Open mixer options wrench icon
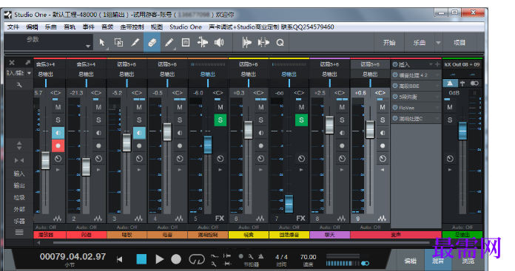515x271 pixels. (19, 85)
